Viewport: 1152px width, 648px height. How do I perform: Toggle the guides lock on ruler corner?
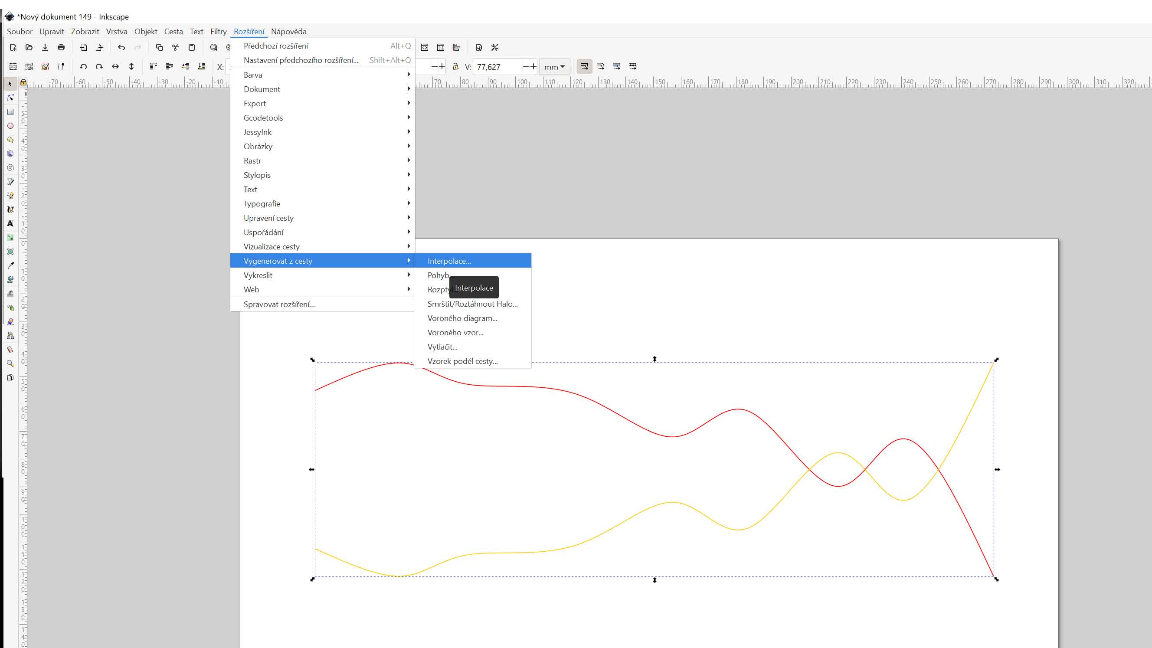point(23,83)
